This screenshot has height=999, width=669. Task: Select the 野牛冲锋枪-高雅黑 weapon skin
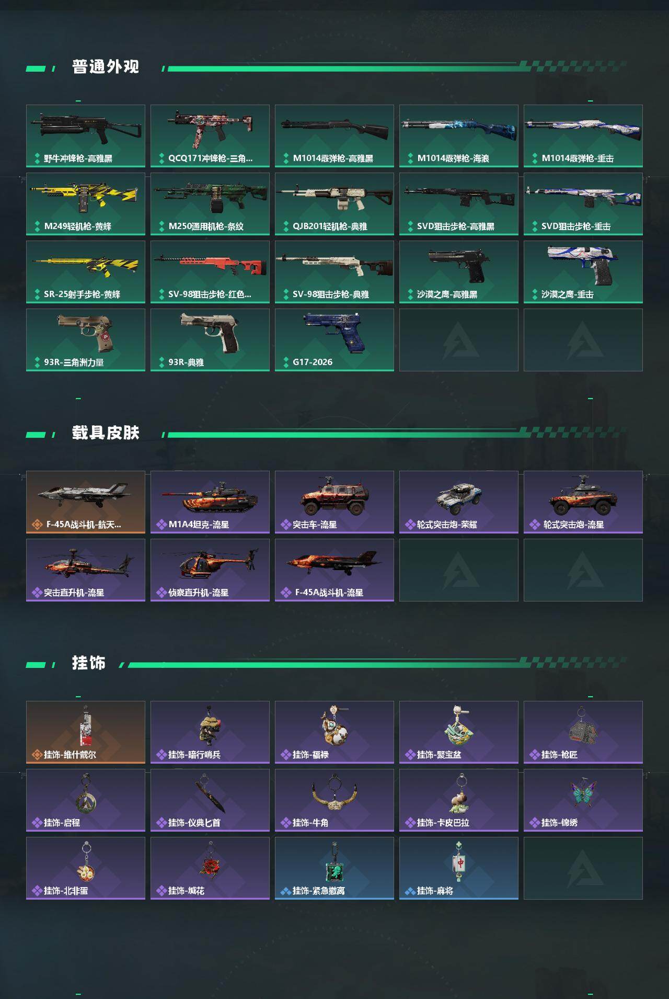86,136
